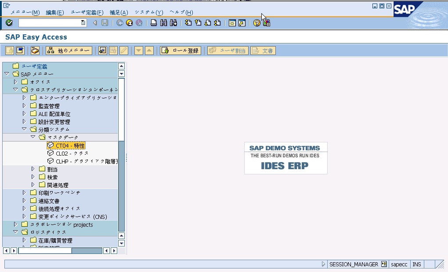Click the Customize Local Layout icon

pyautogui.click(x=266, y=23)
